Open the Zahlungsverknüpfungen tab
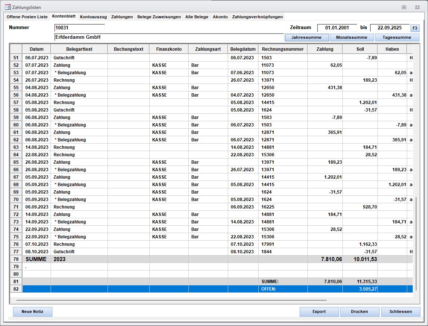 (x=258, y=17)
